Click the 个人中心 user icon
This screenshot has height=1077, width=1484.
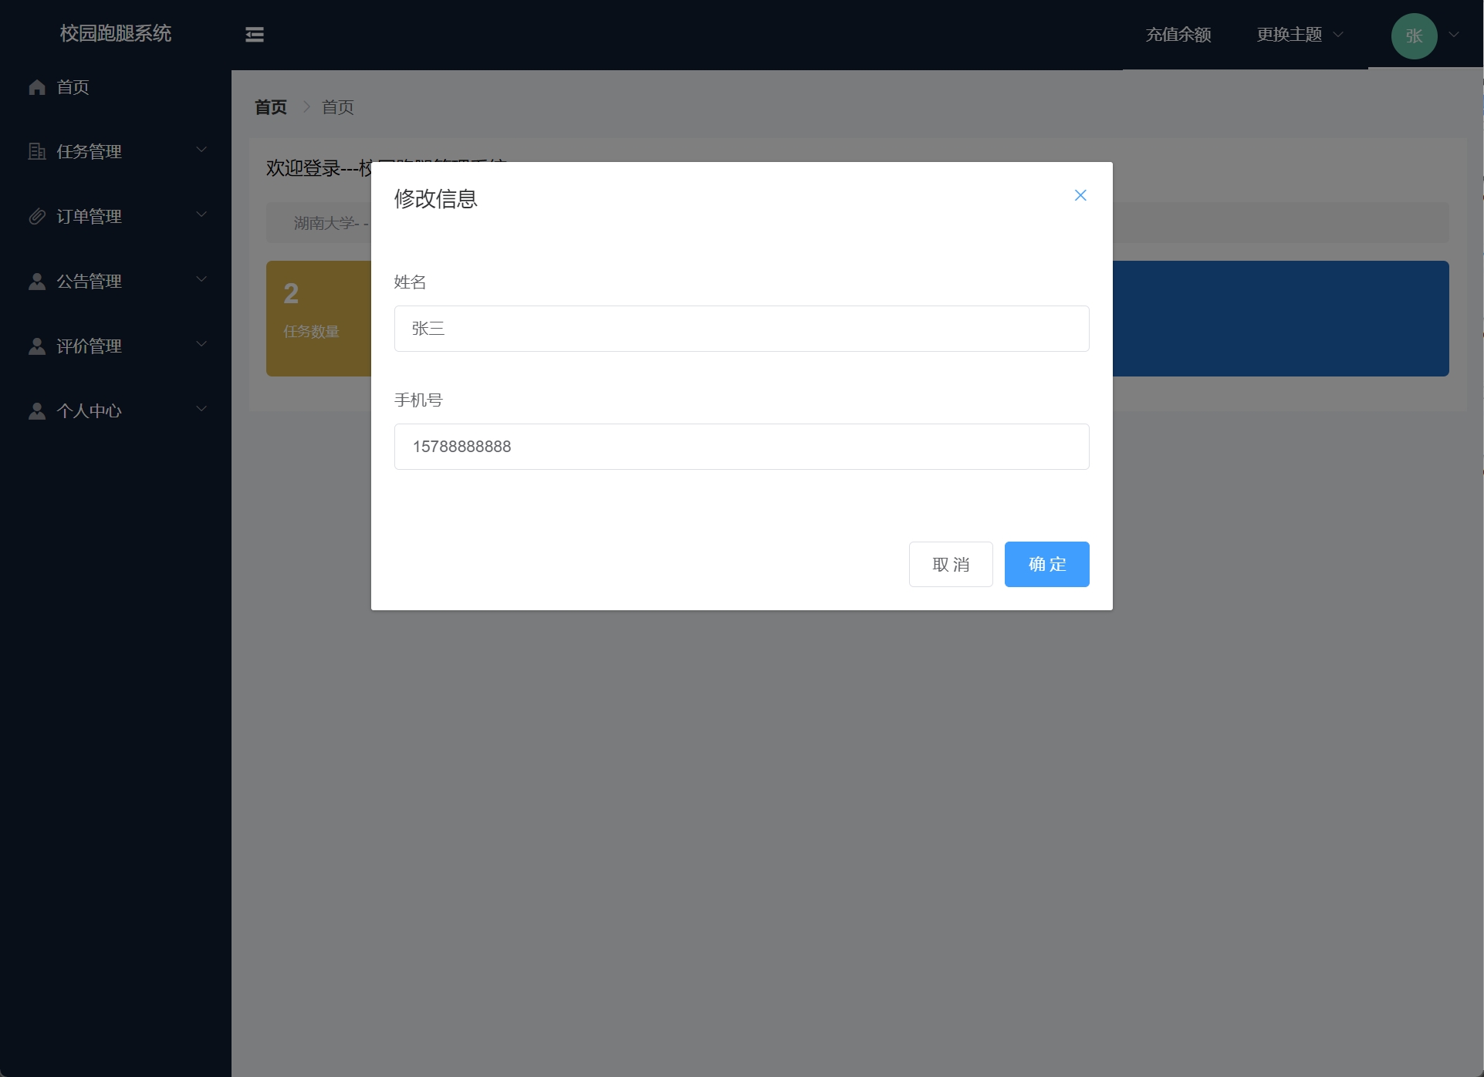(x=37, y=411)
